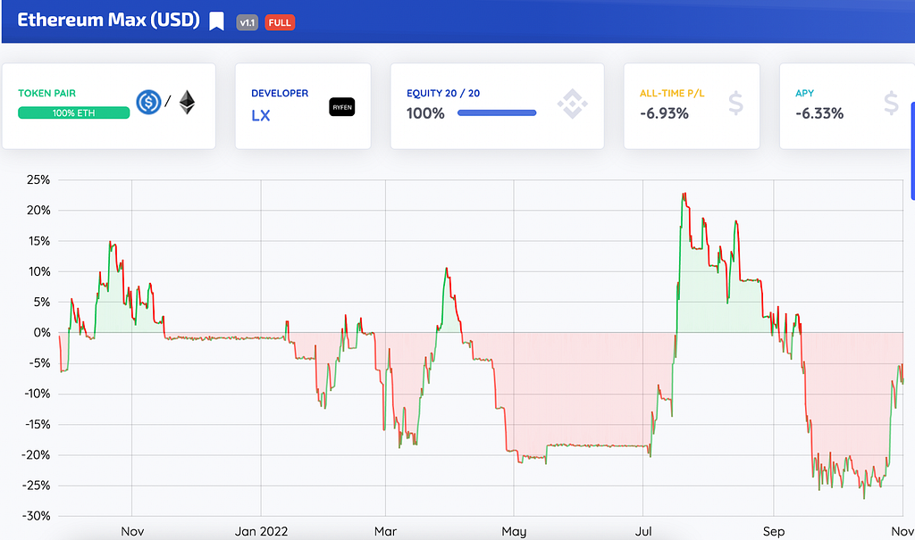915x540 pixels.
Task: Click the blue vertical scrollbar at right edge
Action: (x=912, y=151)
